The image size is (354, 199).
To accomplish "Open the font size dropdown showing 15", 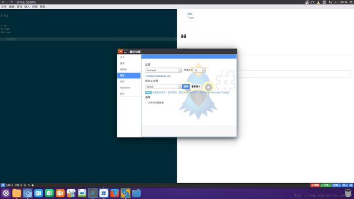I will [x=199, y=70].
